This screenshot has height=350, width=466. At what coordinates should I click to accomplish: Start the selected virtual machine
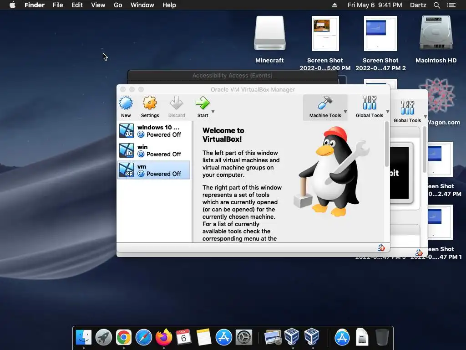point(203,107)
